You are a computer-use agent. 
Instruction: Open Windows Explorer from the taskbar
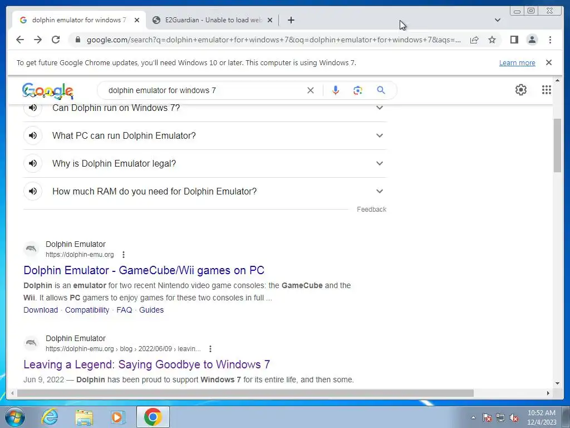pos(84,417)
